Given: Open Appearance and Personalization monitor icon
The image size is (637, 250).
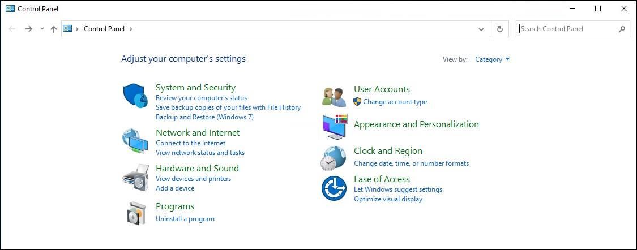Looking at the screenshot, I should 335,127.
